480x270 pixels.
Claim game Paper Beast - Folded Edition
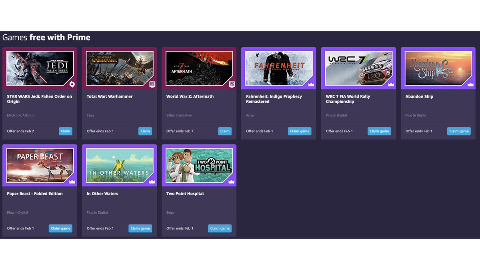pos(60,228)
